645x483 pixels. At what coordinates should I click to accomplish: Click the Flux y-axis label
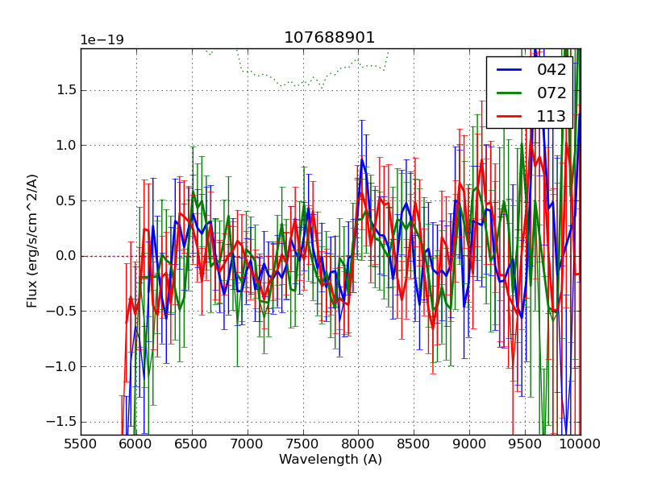pyautogui.click(x=32, y=241)
